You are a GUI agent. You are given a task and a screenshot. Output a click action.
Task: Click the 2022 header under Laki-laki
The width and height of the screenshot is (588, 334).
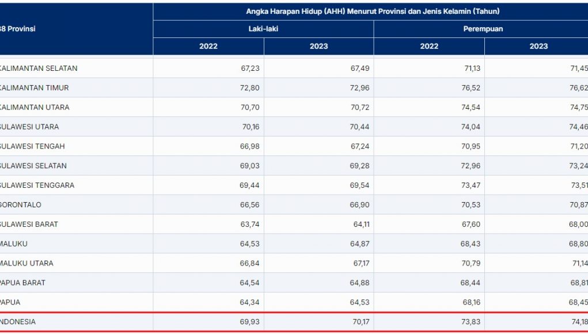pos(208,46)
